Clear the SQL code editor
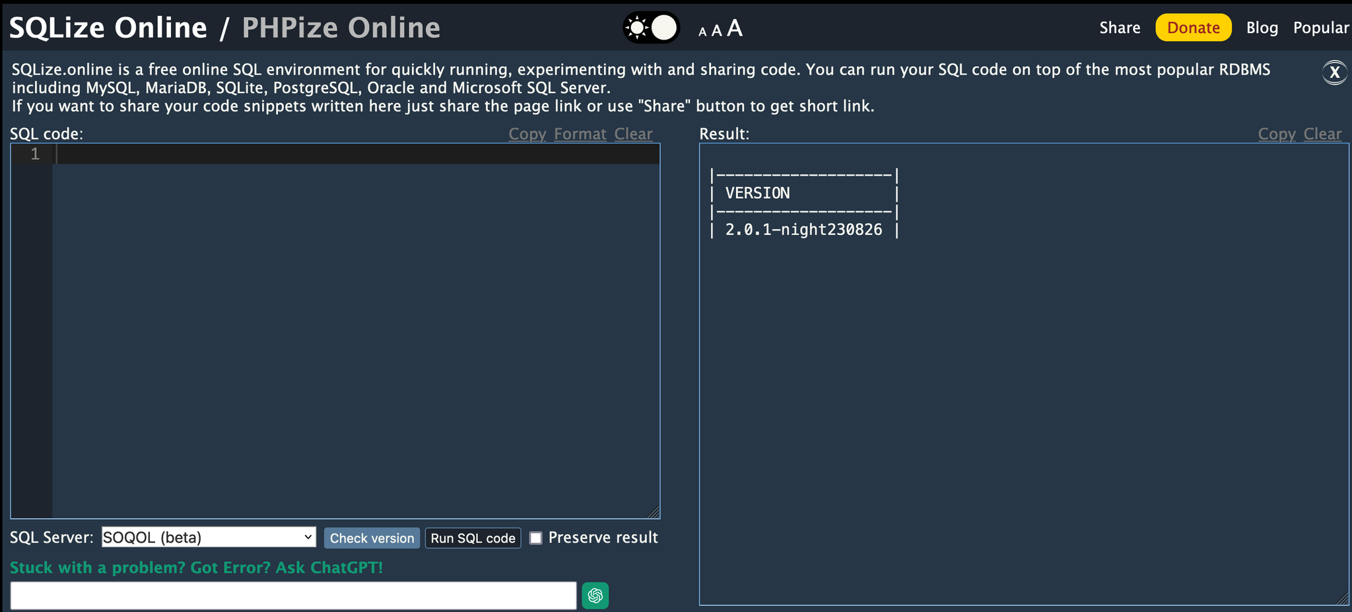The image size is (1352, 612). [633, 134]
